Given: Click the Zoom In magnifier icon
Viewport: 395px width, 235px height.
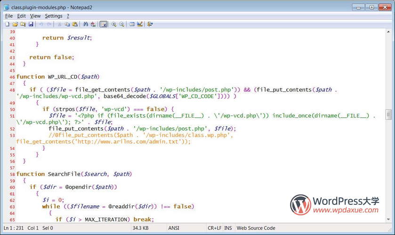Looking at the screenshot, I should click(x=114, y=24).
